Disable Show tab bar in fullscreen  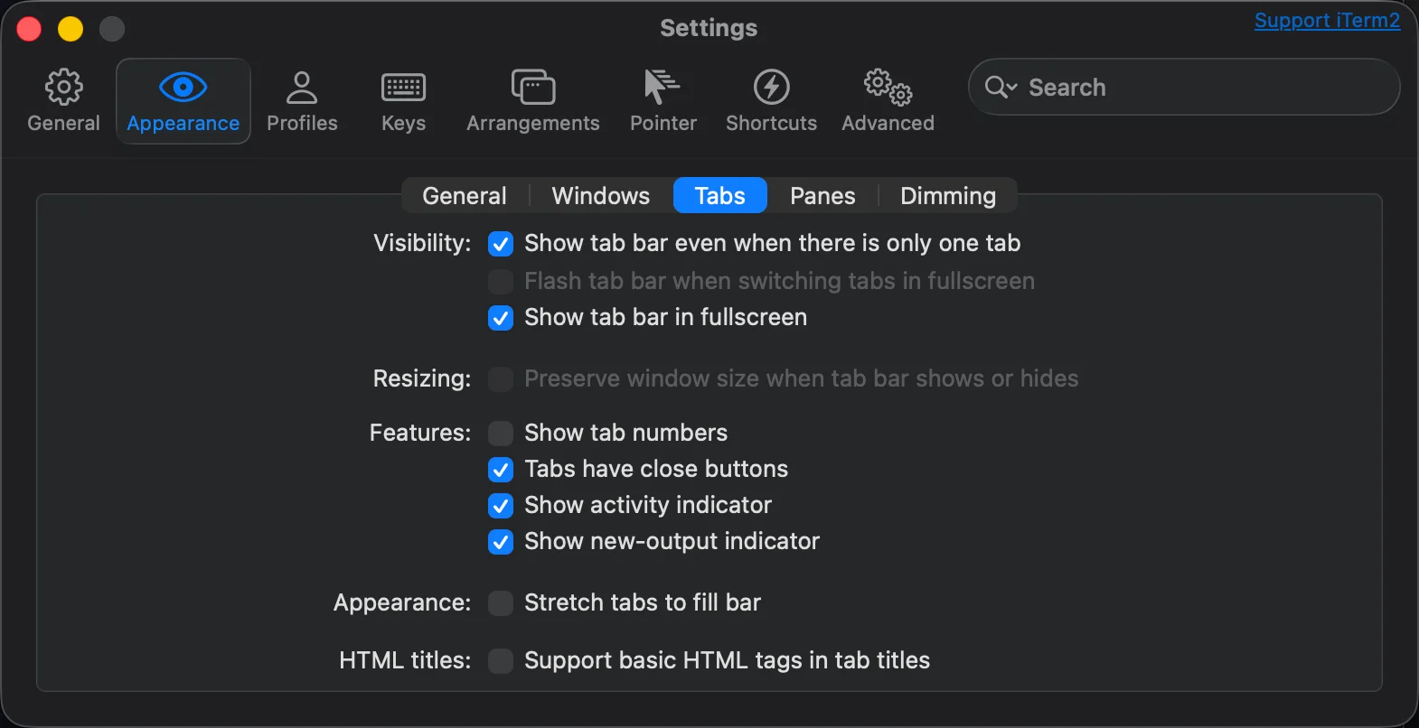(x=501, y=318)
